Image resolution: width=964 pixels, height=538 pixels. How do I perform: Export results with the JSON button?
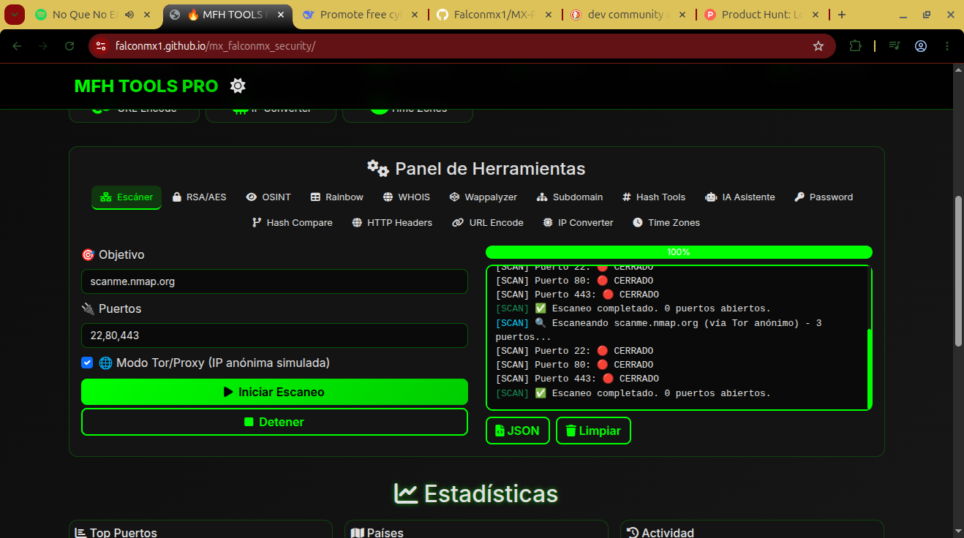(517, 431)
